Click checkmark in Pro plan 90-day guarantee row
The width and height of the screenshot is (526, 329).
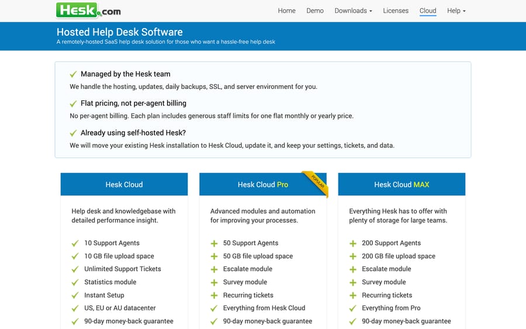pyautogui.click(x=214, y=321)
